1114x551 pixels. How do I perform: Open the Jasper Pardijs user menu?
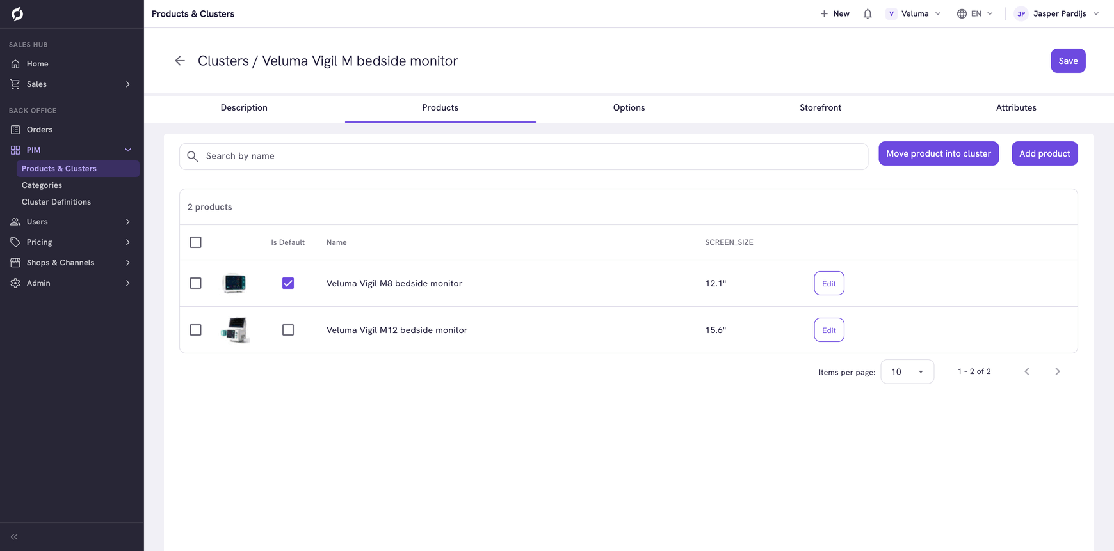click(x=1057, y=13)
